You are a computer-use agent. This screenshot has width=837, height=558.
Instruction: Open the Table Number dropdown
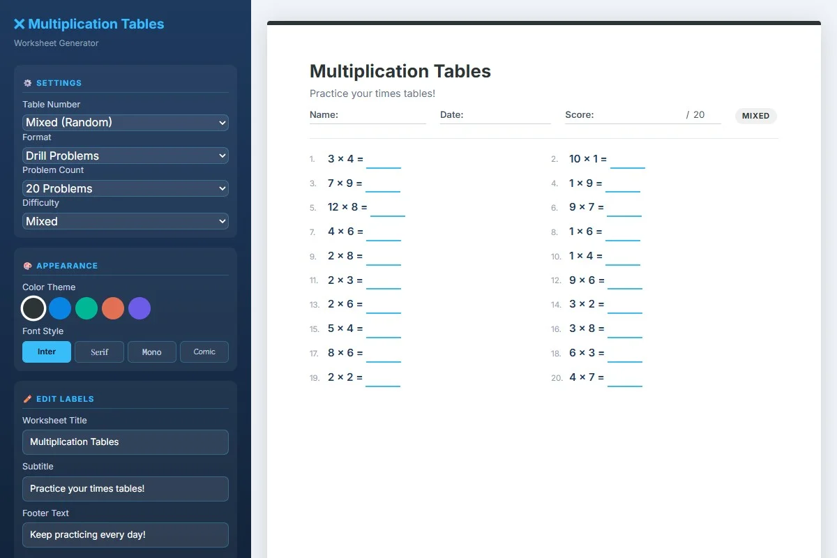[x=126, y=123]
